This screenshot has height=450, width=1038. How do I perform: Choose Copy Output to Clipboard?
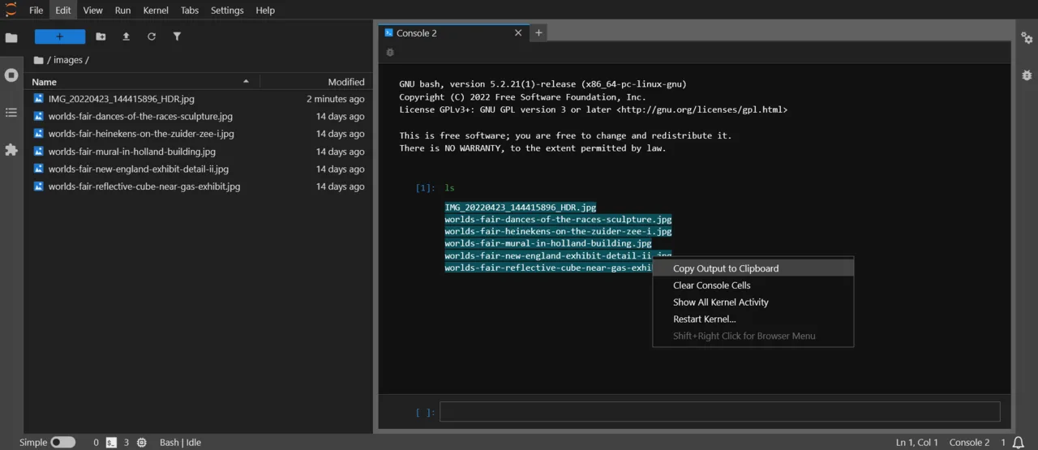(753, 268)
